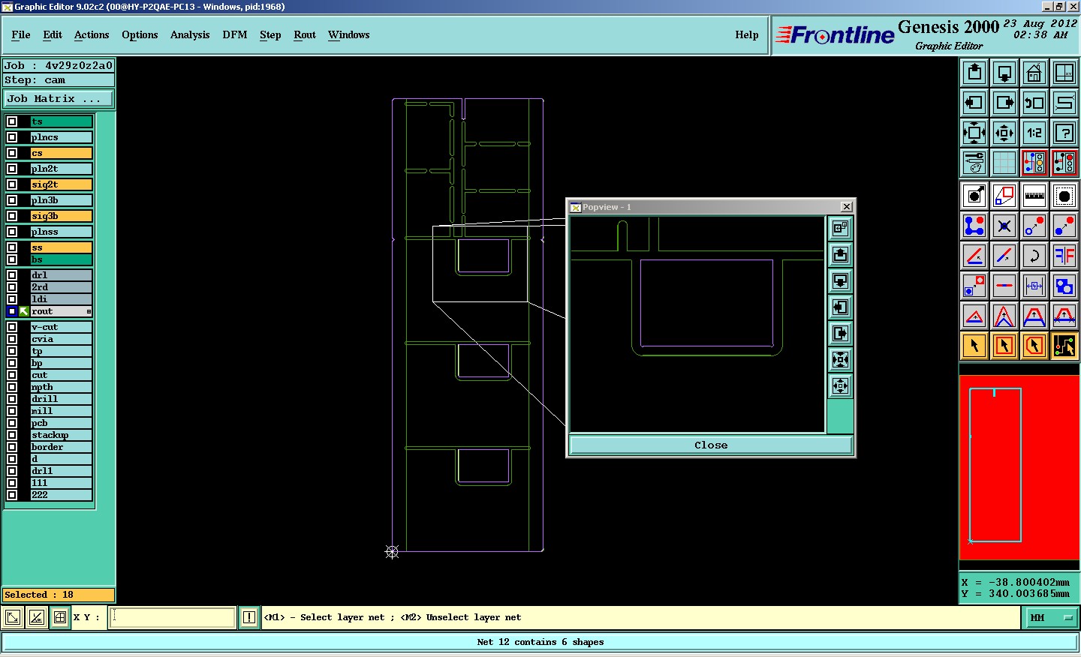The image size is (1081, 657).
Task: Open the Help menu
Action: pyautogui.click(x=747, y=34)
